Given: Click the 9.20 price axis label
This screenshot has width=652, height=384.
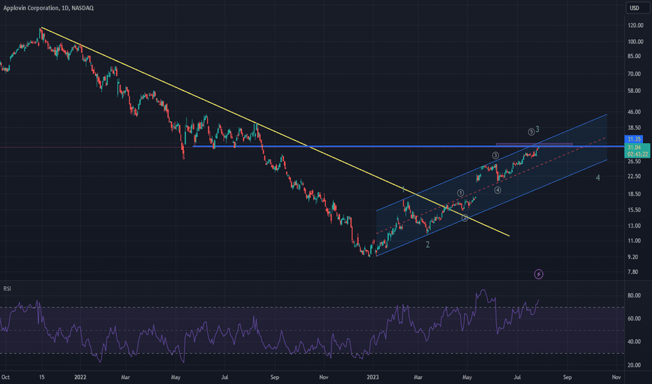Looking at the screenshot, I should (633, 257).
